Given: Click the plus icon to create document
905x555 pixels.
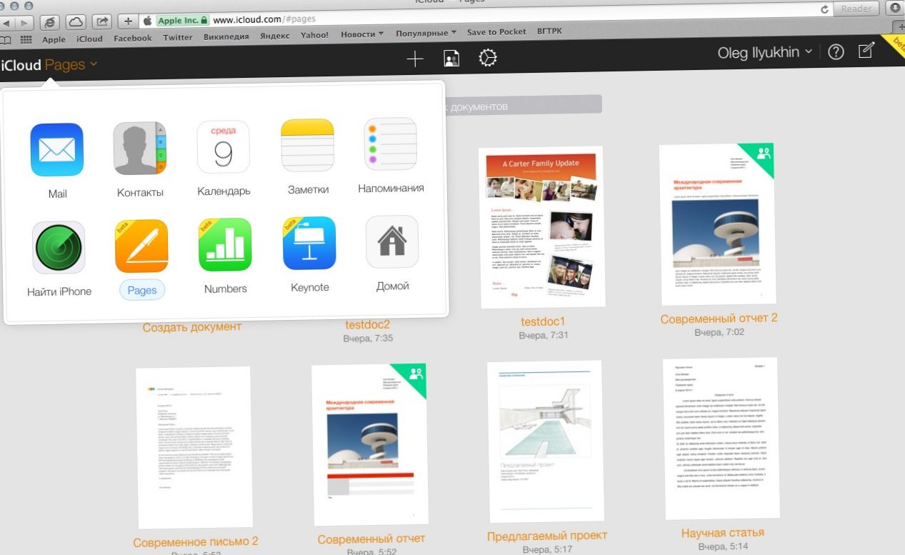Looking at the screenshot, I should (x=415, y=59).
